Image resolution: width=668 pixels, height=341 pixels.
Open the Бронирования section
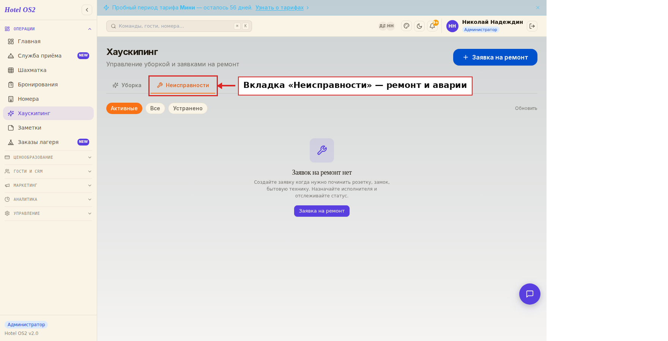[x=48, y=84]
